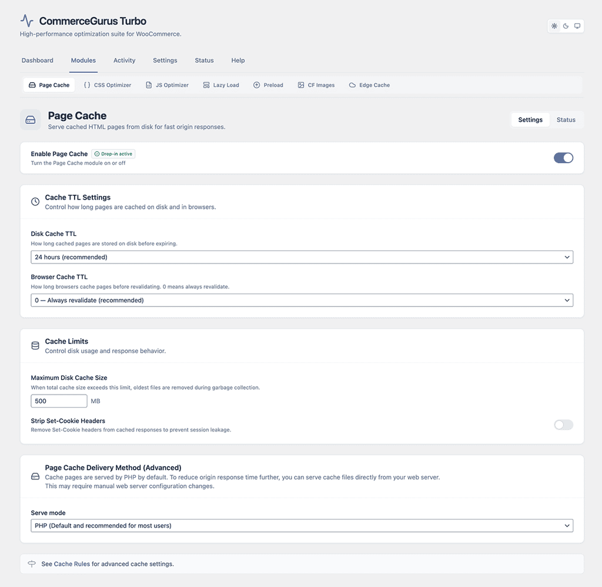Click the Maximum Disk Cache Size label
This screenshot has width=602, height=587.
click(69, 377)
